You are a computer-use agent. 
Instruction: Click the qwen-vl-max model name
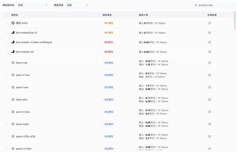[x=23, y=75]
